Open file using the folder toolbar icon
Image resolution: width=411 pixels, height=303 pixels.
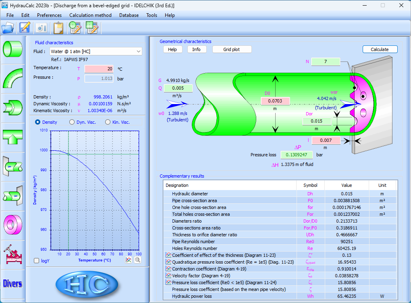pos(8,27)
